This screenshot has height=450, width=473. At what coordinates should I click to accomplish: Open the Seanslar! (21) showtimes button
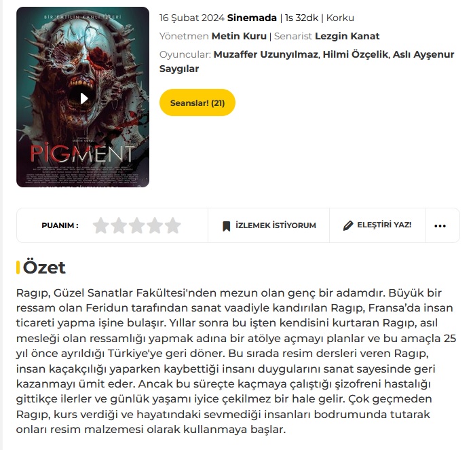(197, 102)
